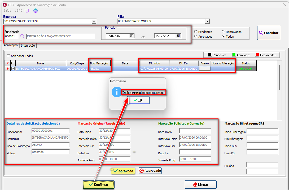289x190 pixels.
Task: Click the Reprovado button
Action: (150, 171)
